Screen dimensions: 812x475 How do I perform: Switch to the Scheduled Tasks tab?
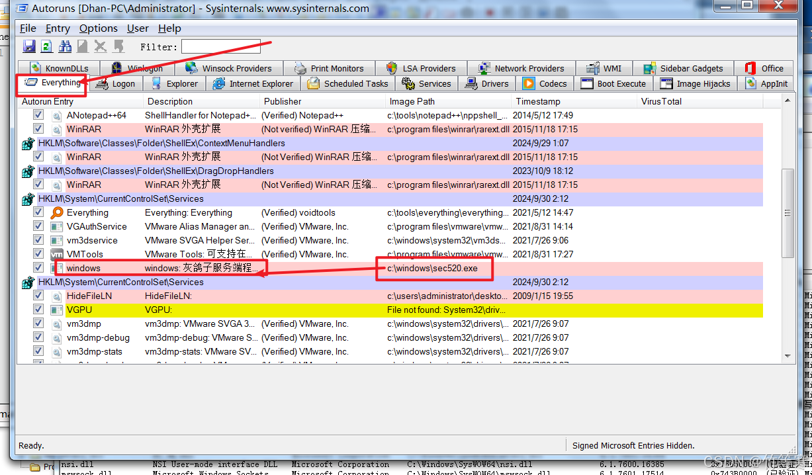(x=348, y=84)
